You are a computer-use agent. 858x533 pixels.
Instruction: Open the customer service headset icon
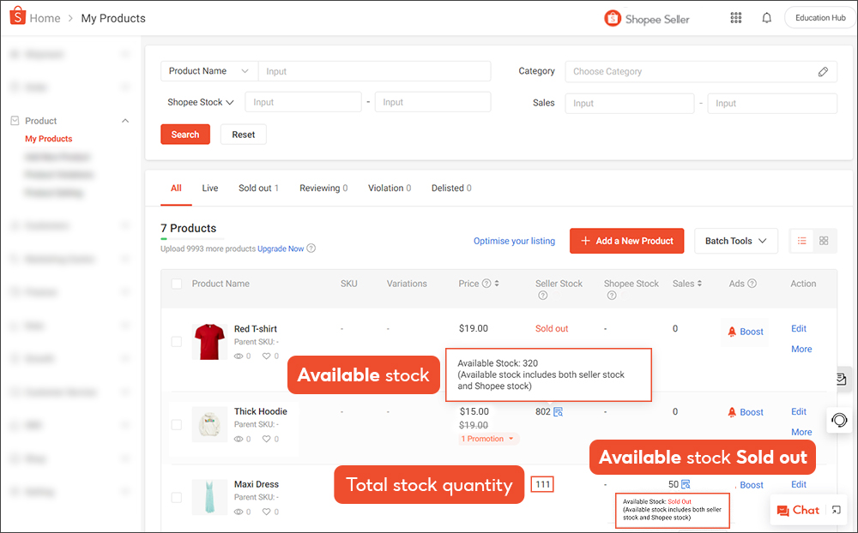tap(839, 420)
